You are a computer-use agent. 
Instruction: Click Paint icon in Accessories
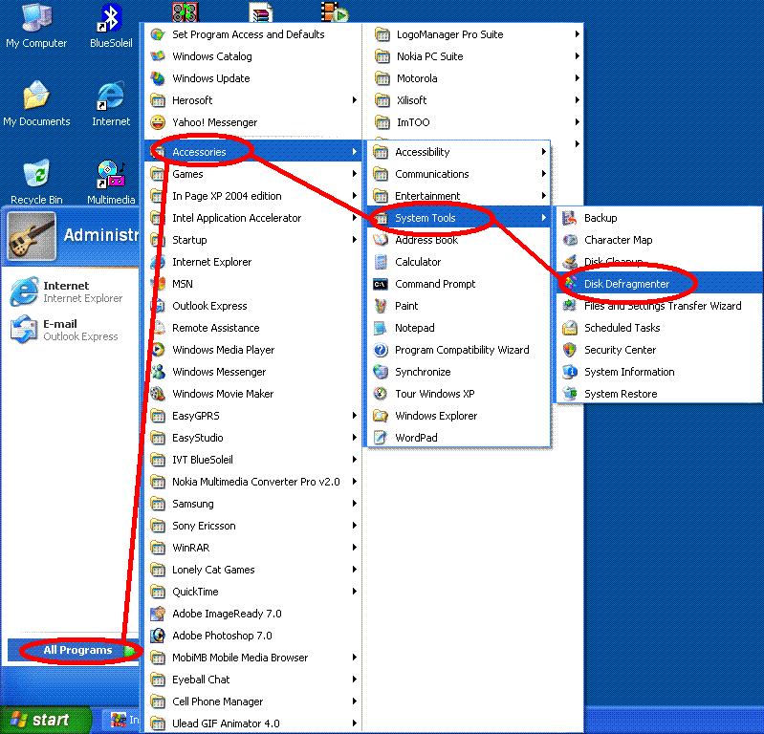381,306
